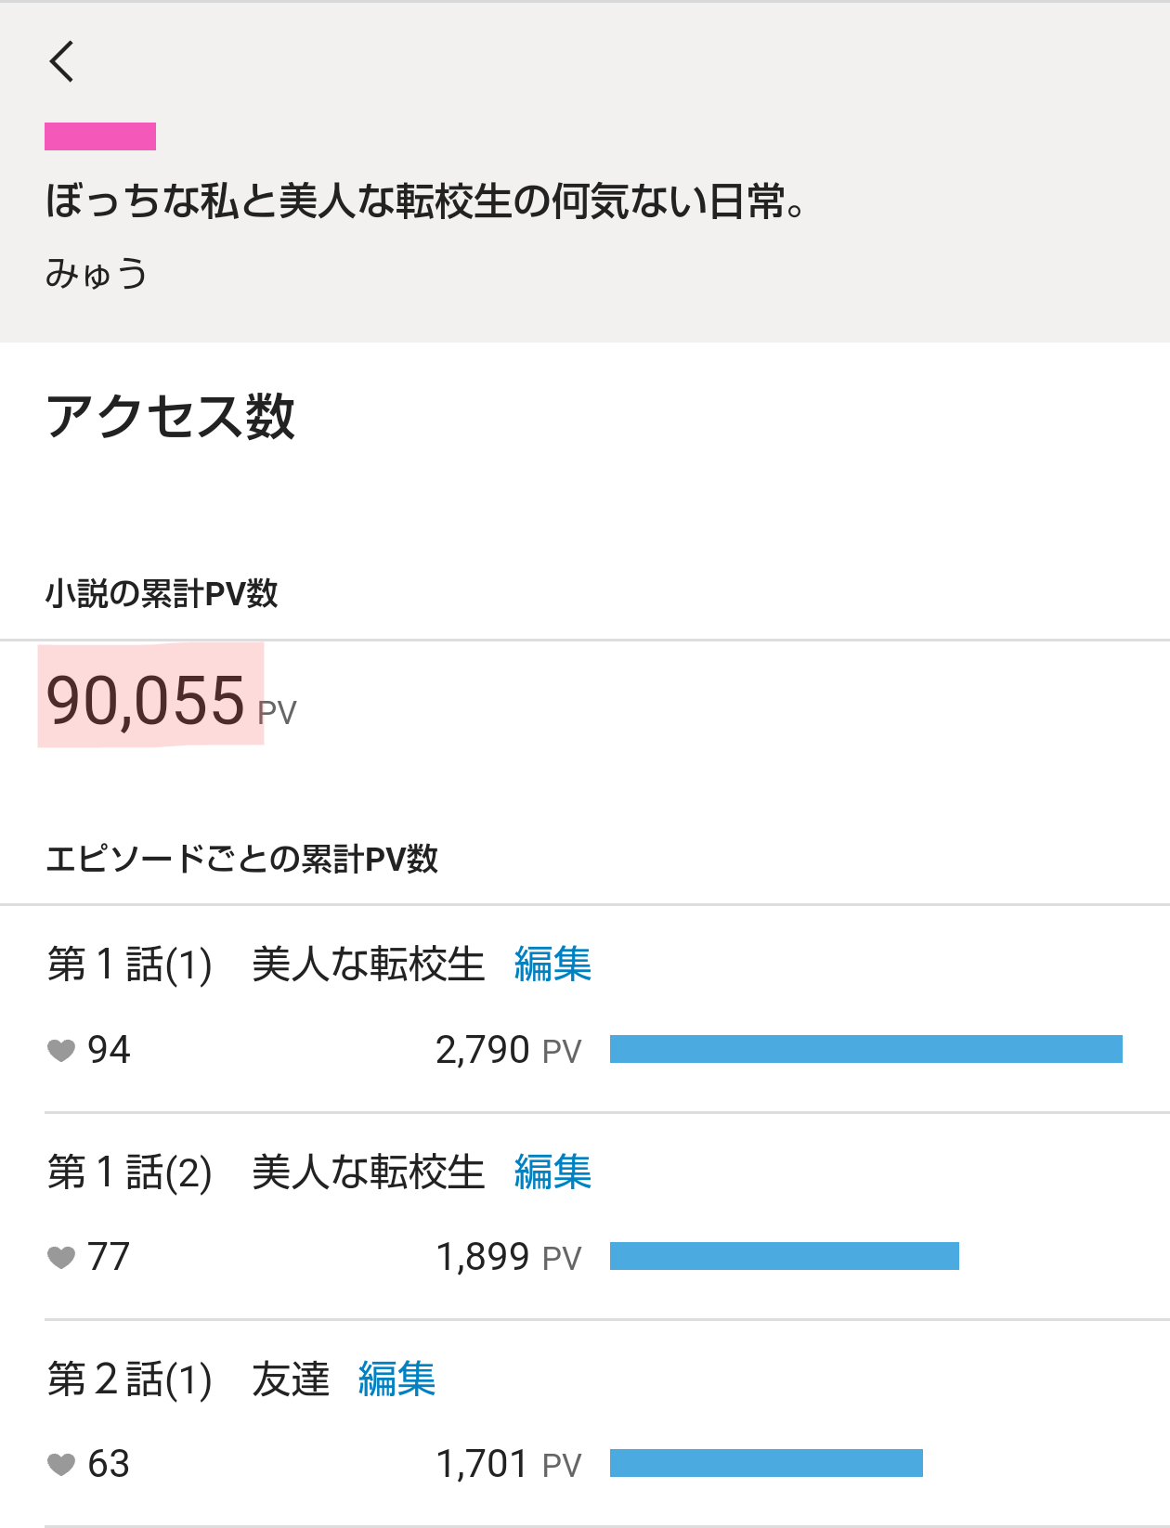This screenshot has width=1170, height=1528.
Task: Click the エピソードごとの累計PV数 section label
Action: [x=241, y=859]
